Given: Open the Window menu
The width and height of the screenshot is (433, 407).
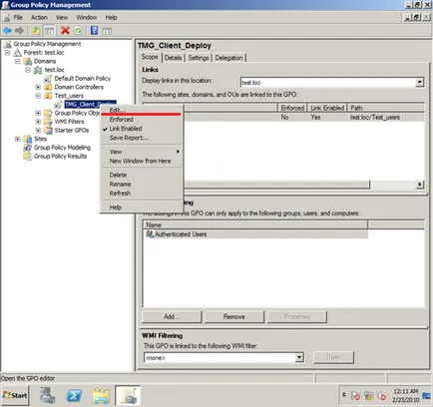Looking at the screenshot, I should [87, 18].
